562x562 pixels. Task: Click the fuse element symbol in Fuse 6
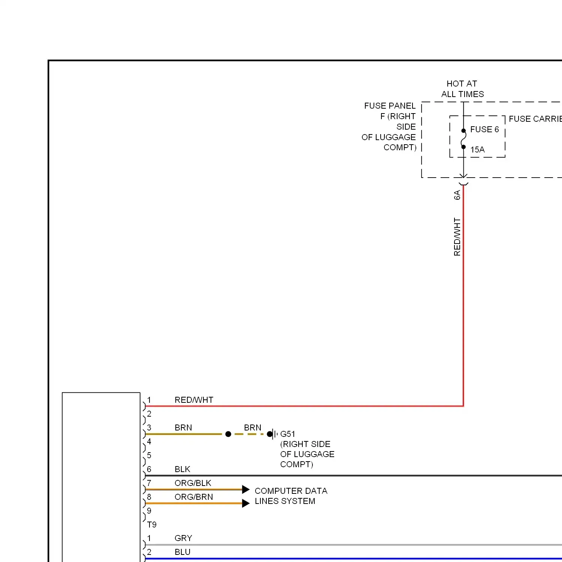point(463,139)
